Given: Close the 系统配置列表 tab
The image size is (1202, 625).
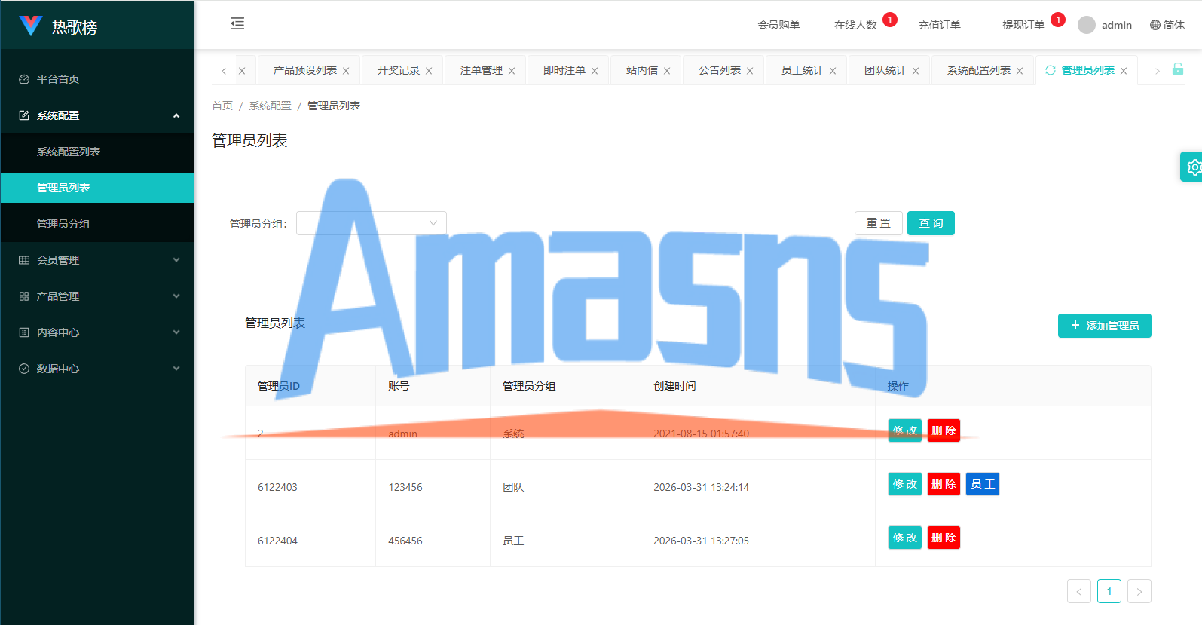Looking at the screenshot, I should point(1020,71).
